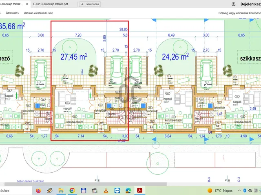261x195 pixels.
Task: Open Firefox from the taskbar
Action: coord(38,191)
